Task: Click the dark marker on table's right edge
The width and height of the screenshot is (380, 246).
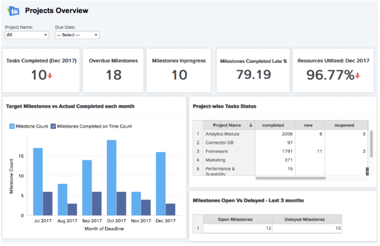Action: click(367, 172)
